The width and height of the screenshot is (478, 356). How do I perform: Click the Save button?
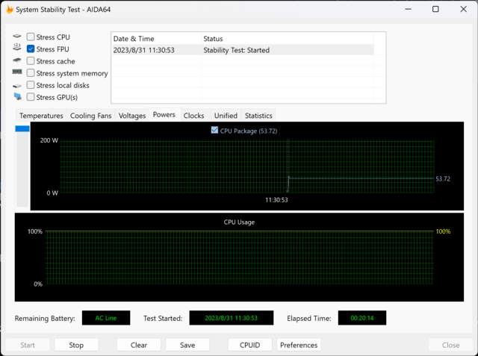[187, 345]
